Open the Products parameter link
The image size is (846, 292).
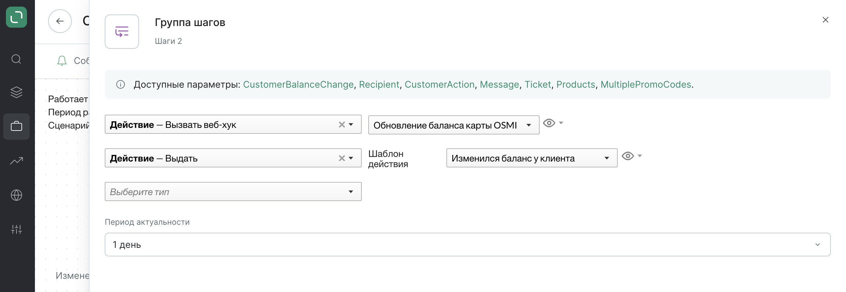[576, 85]
